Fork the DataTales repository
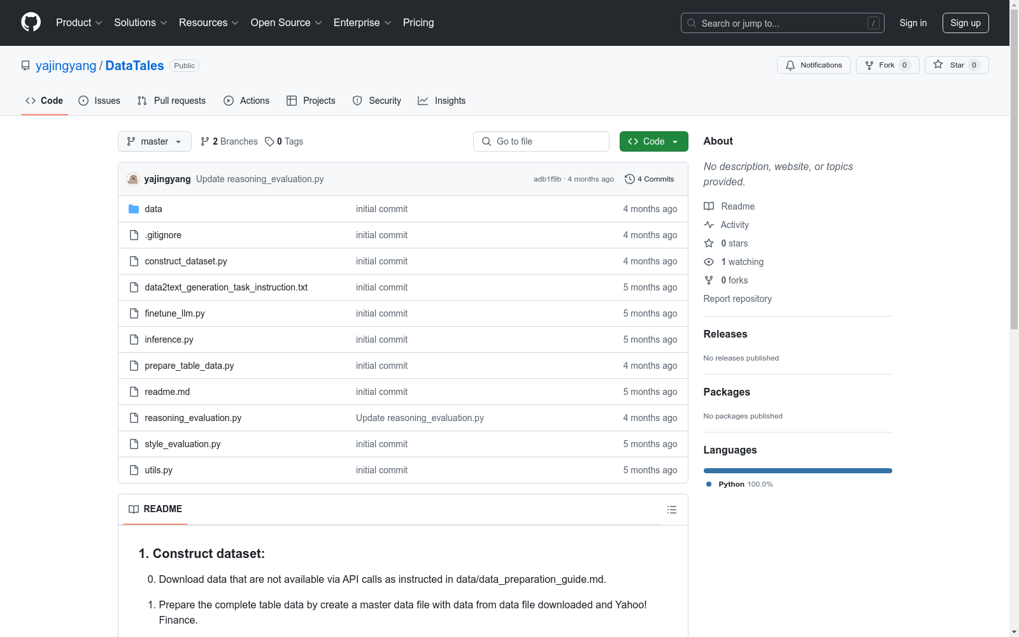This screenshot has height=637, width=1019. [x=887, y=65]
